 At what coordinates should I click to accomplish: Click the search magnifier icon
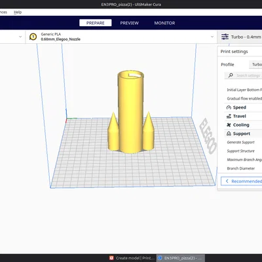(231, 75)
